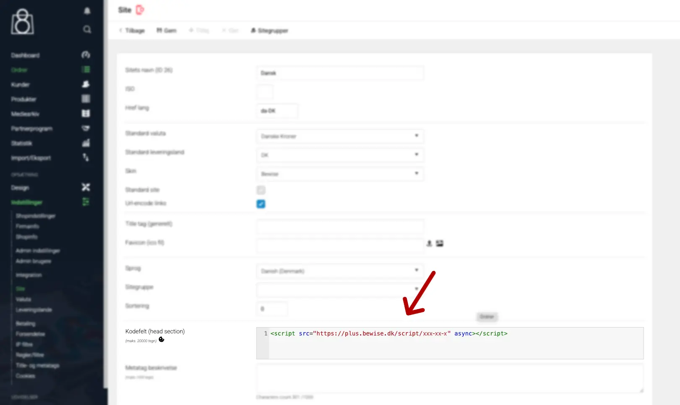This screenshot has height=405, width=680.
Task: Open the Standard valuta dropdown
Action: [340, 136]
